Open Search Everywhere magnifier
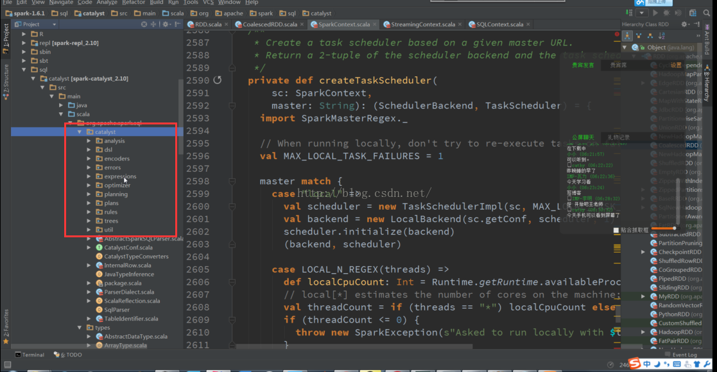This screenshot has width=717, height=372. click(707, 13)
